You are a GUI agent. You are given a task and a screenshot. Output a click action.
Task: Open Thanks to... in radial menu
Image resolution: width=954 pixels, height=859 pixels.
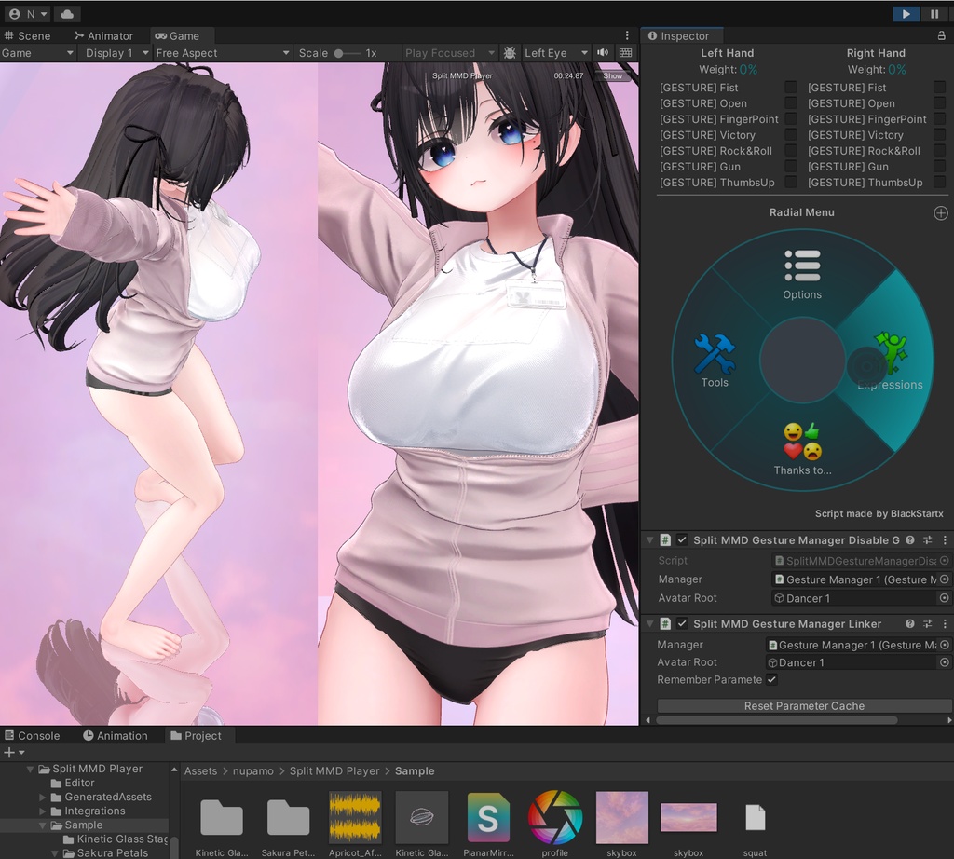(802, 450)
